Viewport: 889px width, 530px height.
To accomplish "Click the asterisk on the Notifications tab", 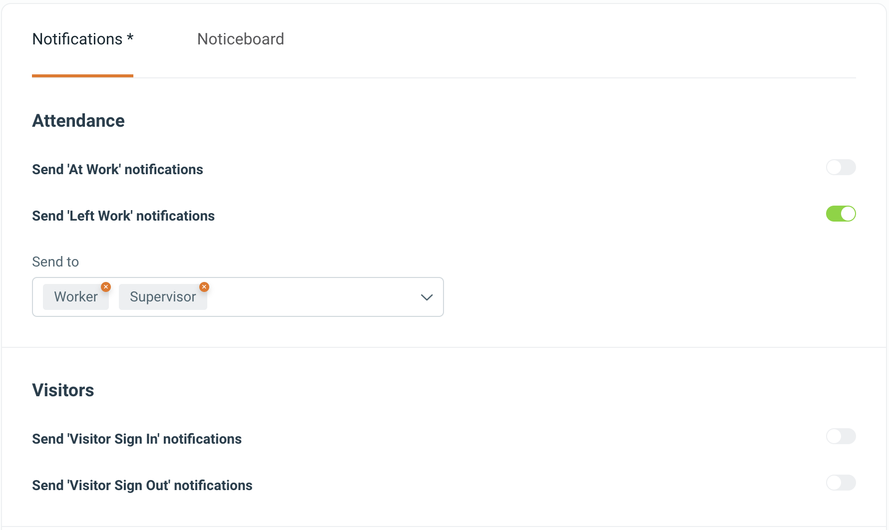I will [x=130, y=37].
